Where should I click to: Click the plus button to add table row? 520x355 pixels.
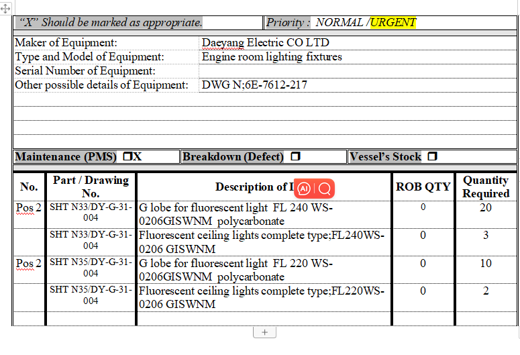coord(264,332)
